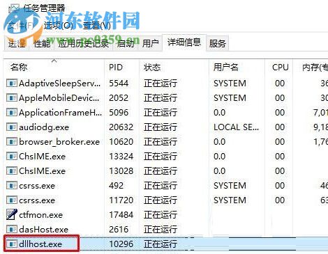Click 0.0 user name in browser_broker.exe row
The image size is (328, 254).
(220, 142)
